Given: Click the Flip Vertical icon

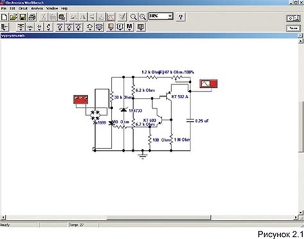Looking at the screenshot, I should (92, 17).
